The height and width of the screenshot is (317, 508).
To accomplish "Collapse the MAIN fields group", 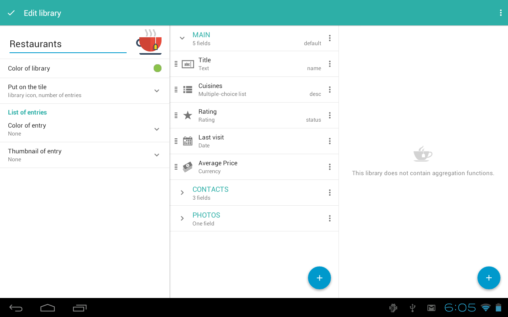I will click(182, 38).
